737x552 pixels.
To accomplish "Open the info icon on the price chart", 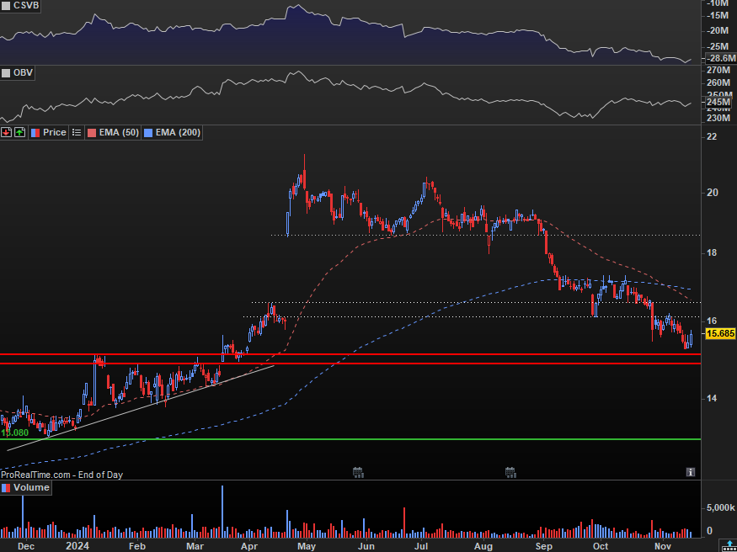I will [x=690, y=472].
